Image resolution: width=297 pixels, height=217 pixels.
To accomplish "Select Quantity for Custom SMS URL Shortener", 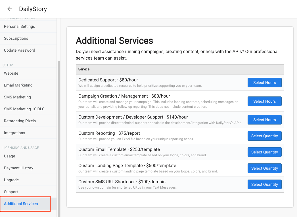I will pyautogui.click(x=264, y=184).
